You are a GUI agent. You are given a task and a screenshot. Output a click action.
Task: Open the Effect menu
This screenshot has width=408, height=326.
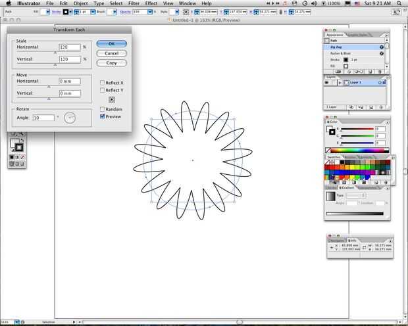(151, 3)
